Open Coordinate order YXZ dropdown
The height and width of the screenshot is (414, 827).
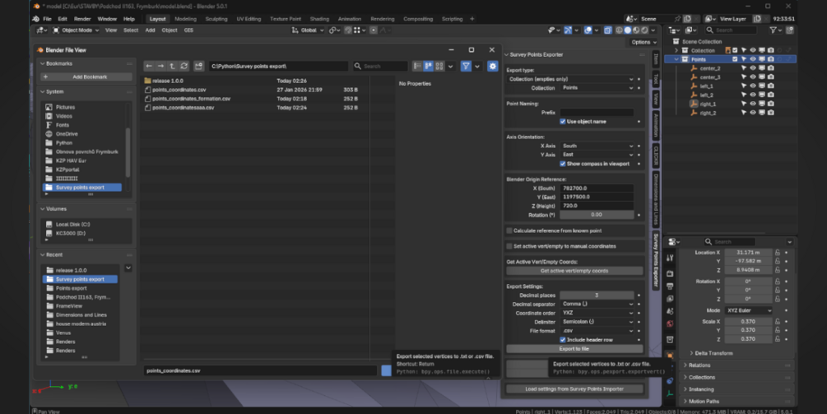click(597, 314)
